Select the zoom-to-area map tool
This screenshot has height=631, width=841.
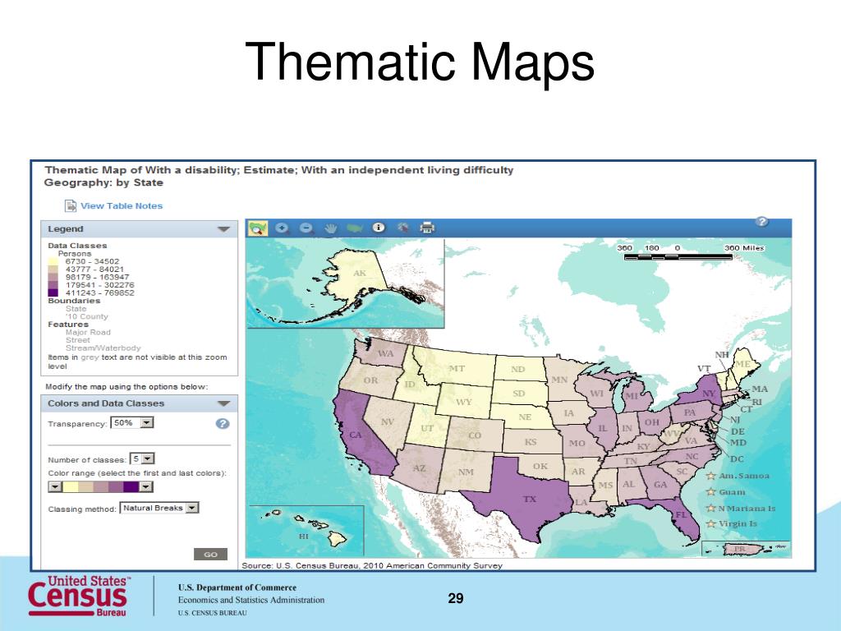257,228
